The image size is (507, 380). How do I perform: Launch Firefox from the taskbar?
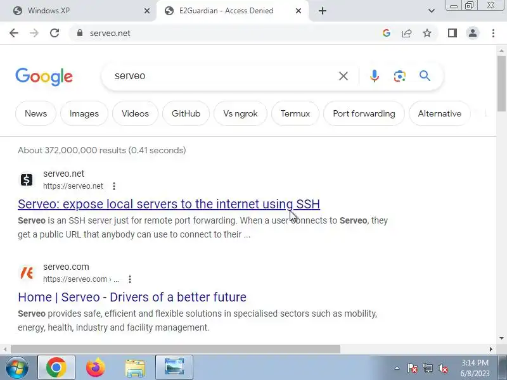[x=96, y=367]
